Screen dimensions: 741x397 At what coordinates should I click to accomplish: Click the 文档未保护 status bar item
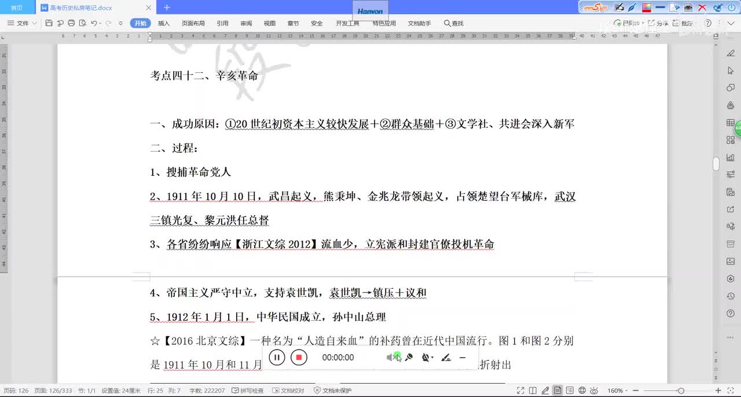333,391
